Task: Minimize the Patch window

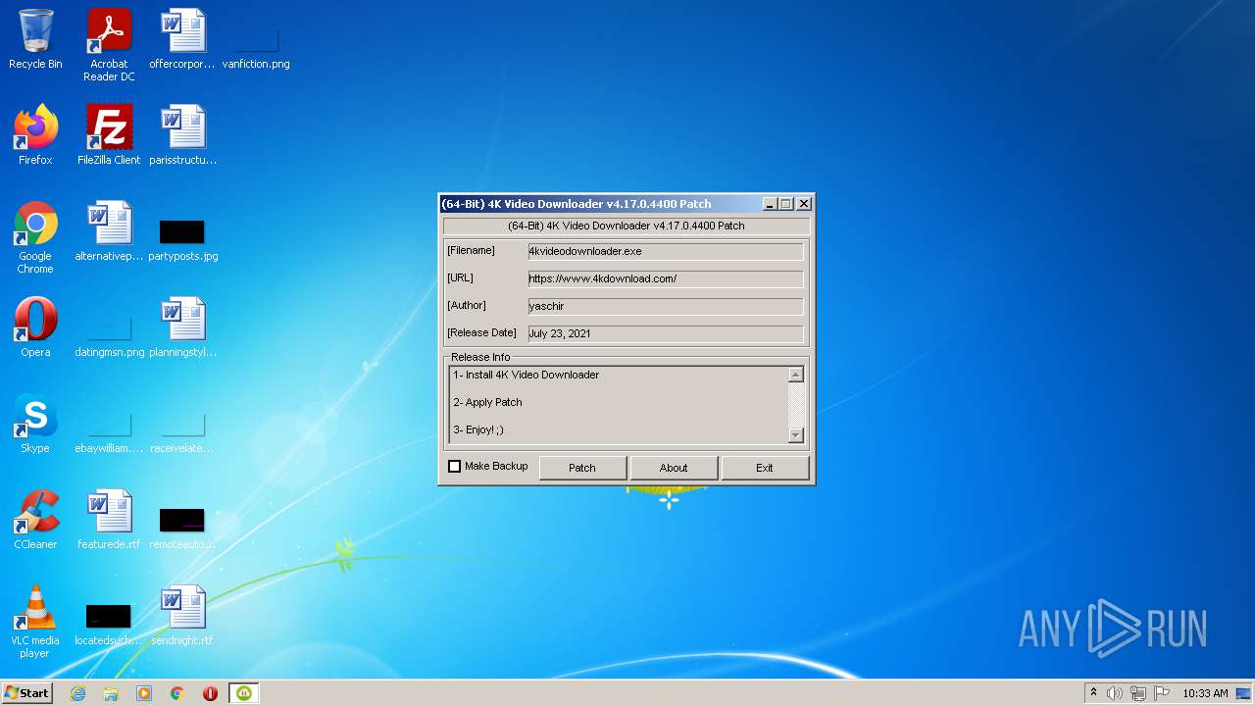Action: tap(771, 204)
